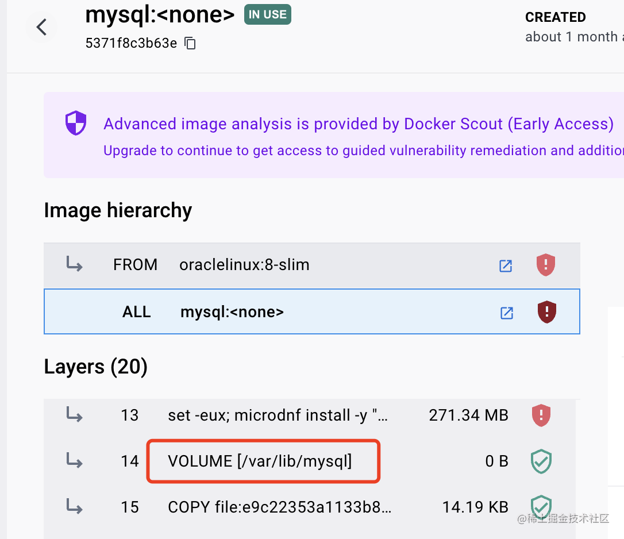624x539 pixels.
Task: Open mysql:<none> external link icon
Action: 506,313
